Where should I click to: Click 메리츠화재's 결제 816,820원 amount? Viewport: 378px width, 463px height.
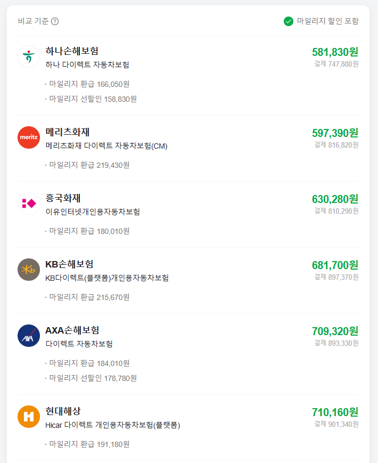336,144
